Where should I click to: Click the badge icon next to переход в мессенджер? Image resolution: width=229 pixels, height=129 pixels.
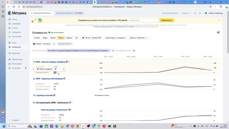coord(64,78)
